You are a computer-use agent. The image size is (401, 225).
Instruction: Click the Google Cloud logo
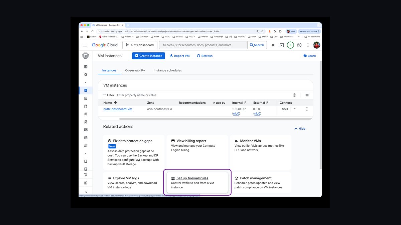105,45
